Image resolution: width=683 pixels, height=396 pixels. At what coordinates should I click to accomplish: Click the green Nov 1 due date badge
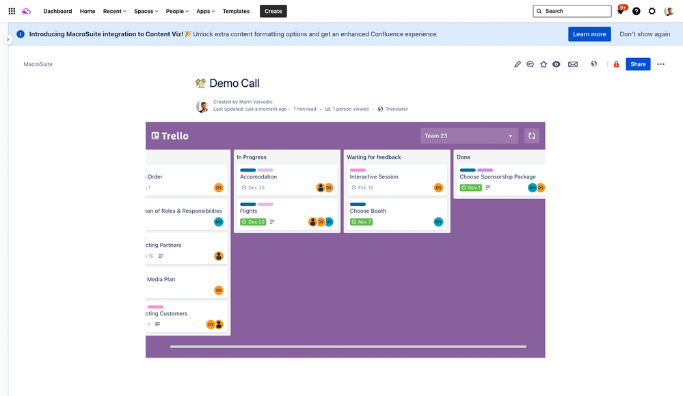coord(471,188)
